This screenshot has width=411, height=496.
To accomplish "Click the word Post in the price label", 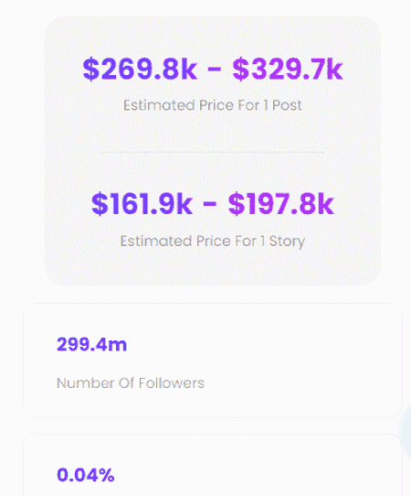I will tap(287, 105).
